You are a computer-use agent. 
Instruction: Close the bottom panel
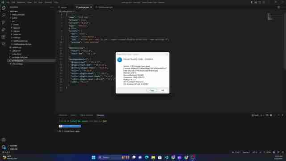tap(282, 115)
